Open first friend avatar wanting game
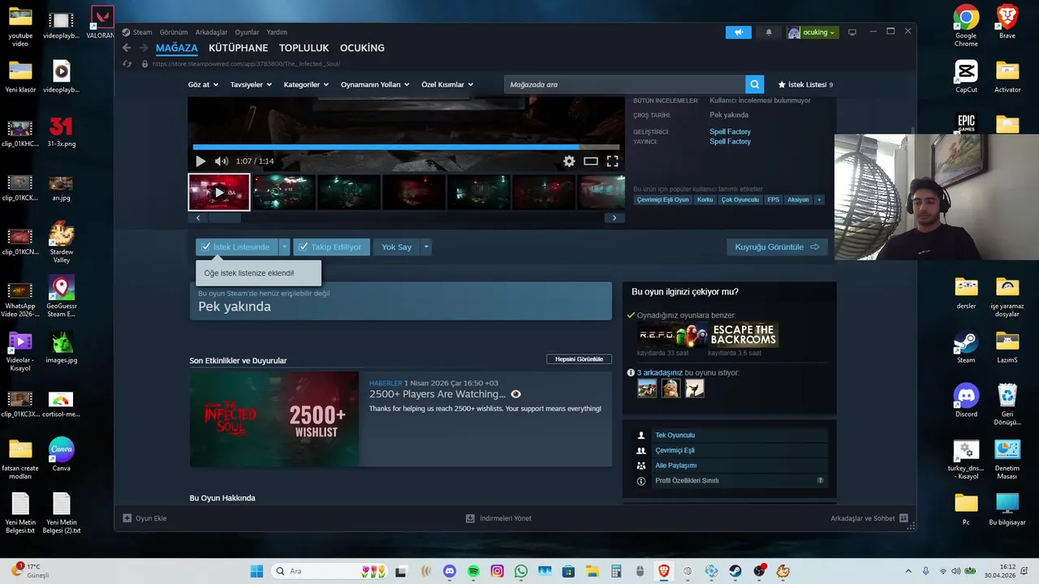Viewport: 1039px width, 584px height. (647, 389)
